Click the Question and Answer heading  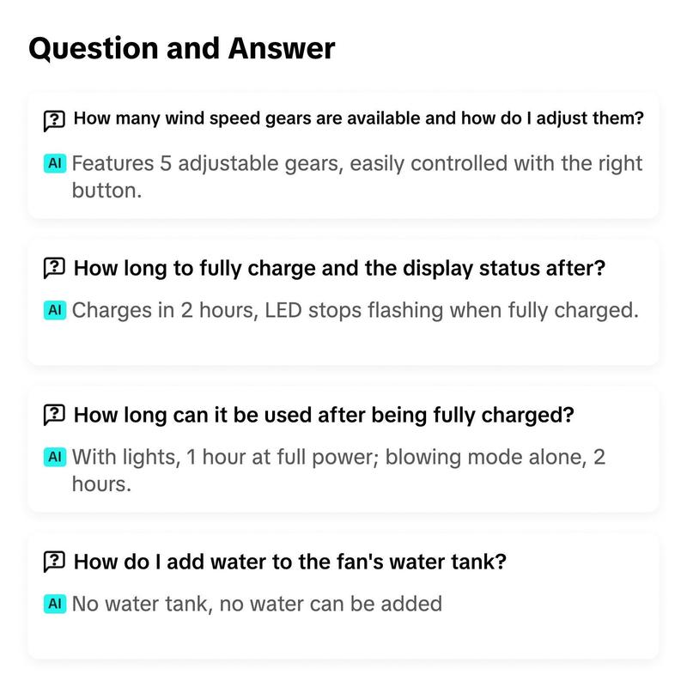click(x=182, y=49)
